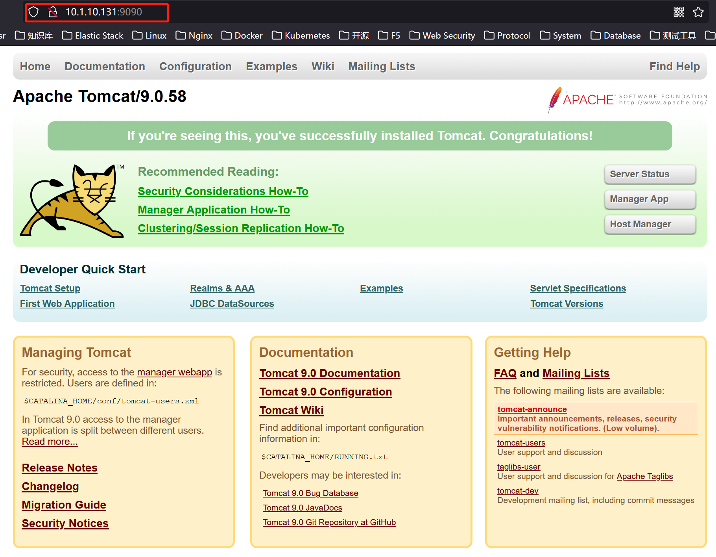
Task: Open the taglibs-user mailing list link
Action: click(x=519, y=467)
